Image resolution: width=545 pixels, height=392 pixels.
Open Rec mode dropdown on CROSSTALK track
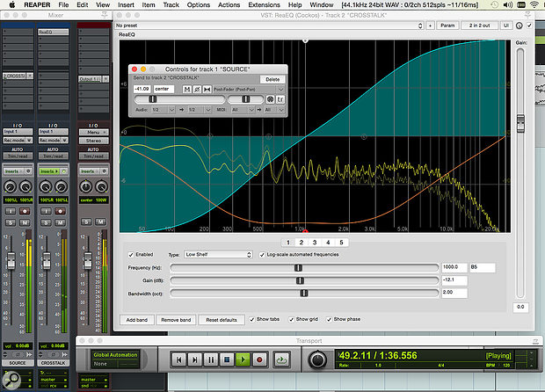(53, 140)
